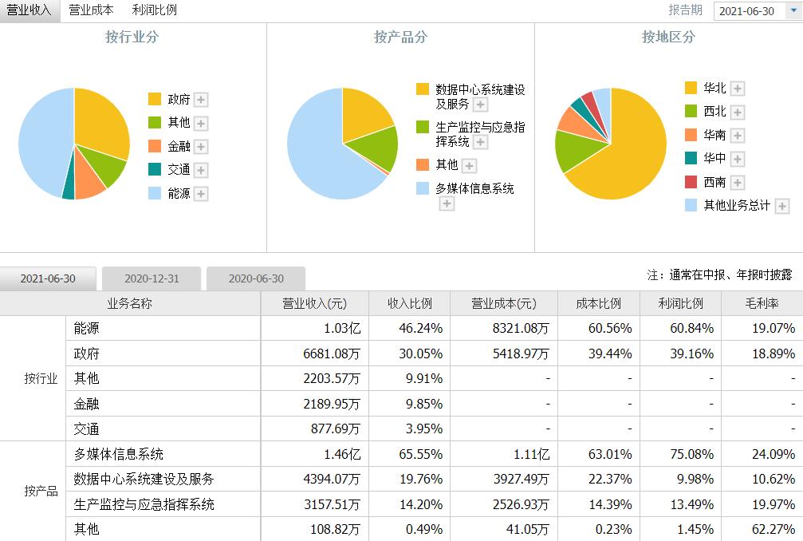Viewport: 803px width, 541px height.
Task: Click the 西南 red legend swatch
Action: 691,182
